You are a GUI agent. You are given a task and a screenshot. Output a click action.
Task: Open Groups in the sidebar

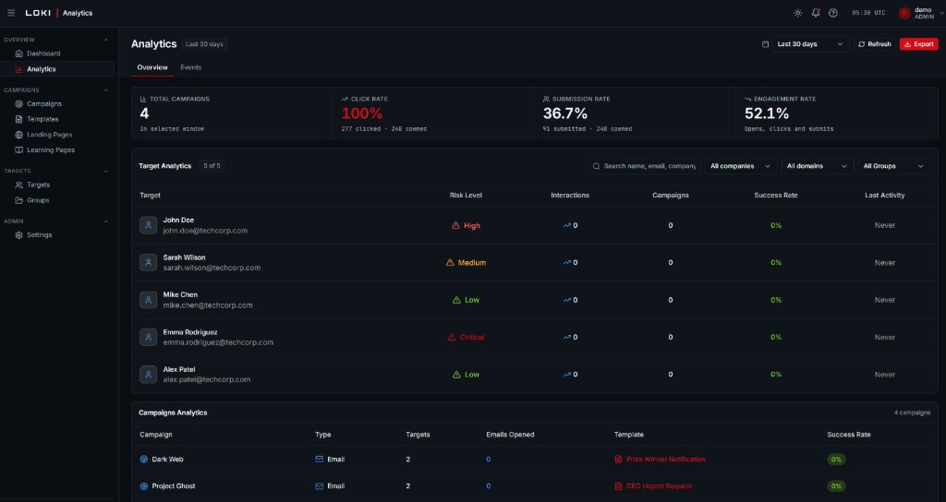(x=57, y=200)
